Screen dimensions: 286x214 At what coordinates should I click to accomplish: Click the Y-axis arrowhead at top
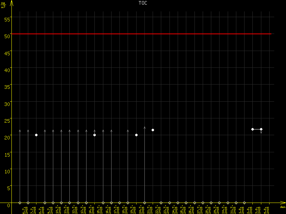[12, 2]
